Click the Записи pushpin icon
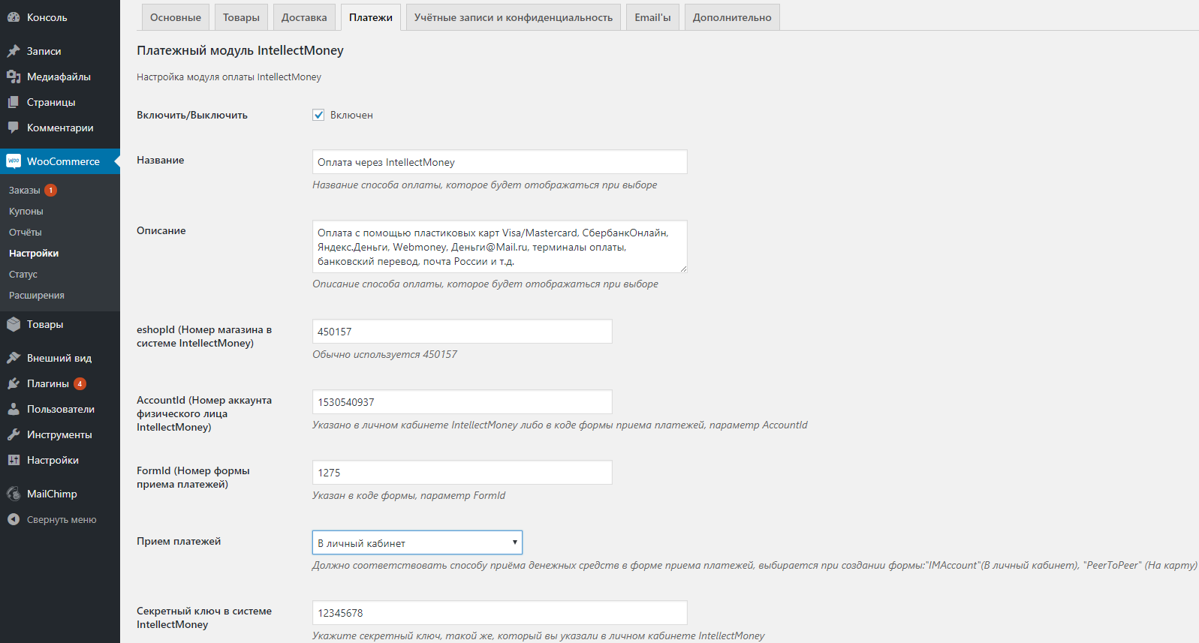 point(14,51)
